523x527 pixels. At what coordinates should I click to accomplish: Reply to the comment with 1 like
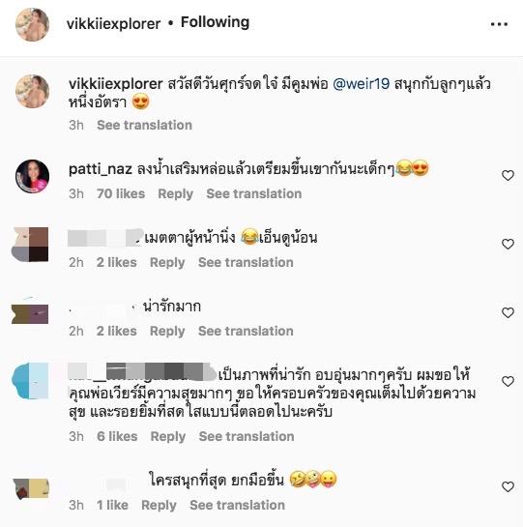pos(159,505)
